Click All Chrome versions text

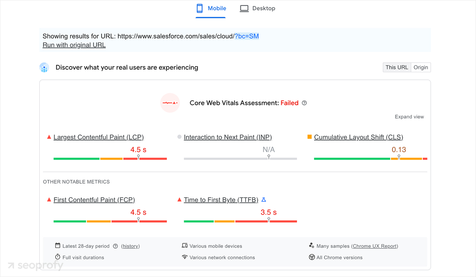(340, 258)
